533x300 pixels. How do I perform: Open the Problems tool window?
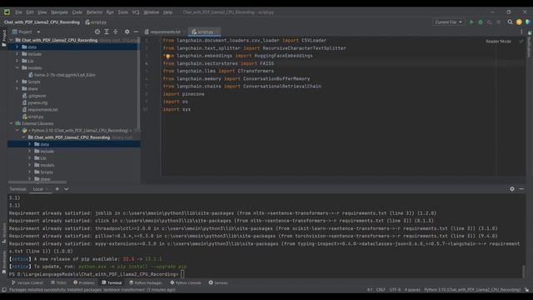click(x=84, y=282)
